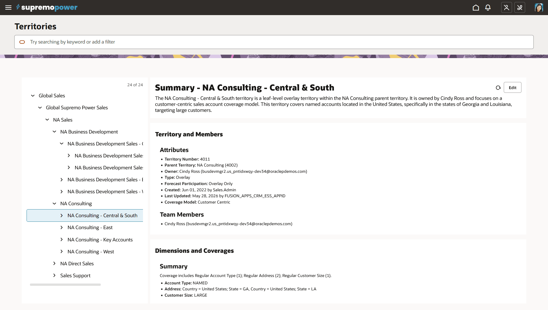This screenshot has height=310, width=548.
Task: Click the Dimensions and Coverages heading
Action: click(194, 251)
